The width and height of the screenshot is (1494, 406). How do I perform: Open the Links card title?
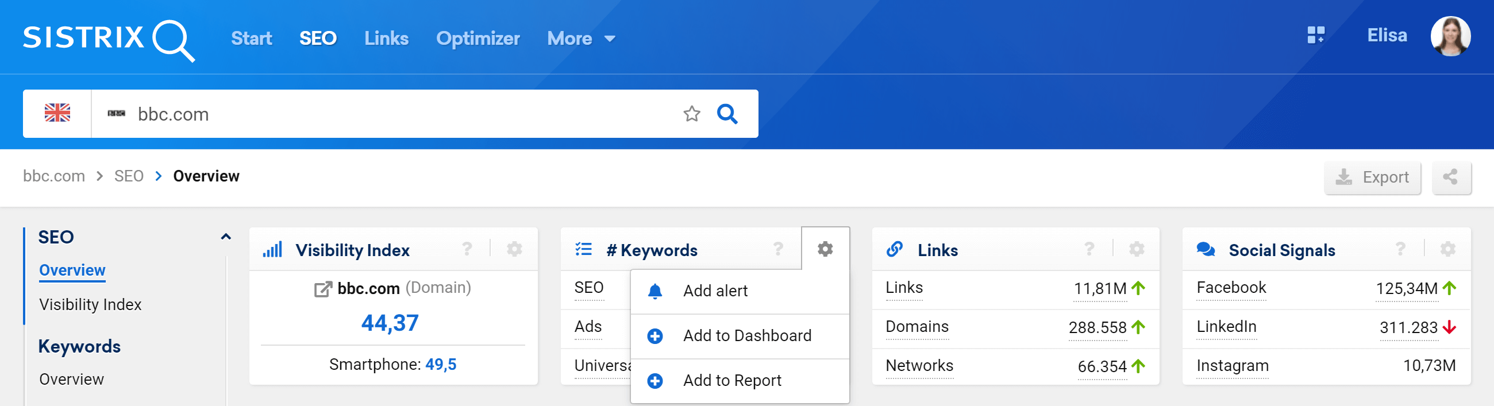point(938,250)
